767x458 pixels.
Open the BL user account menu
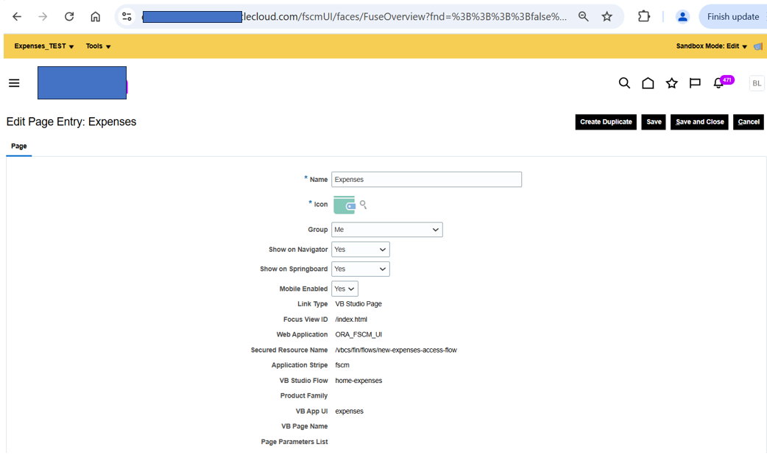click(757, 83)
